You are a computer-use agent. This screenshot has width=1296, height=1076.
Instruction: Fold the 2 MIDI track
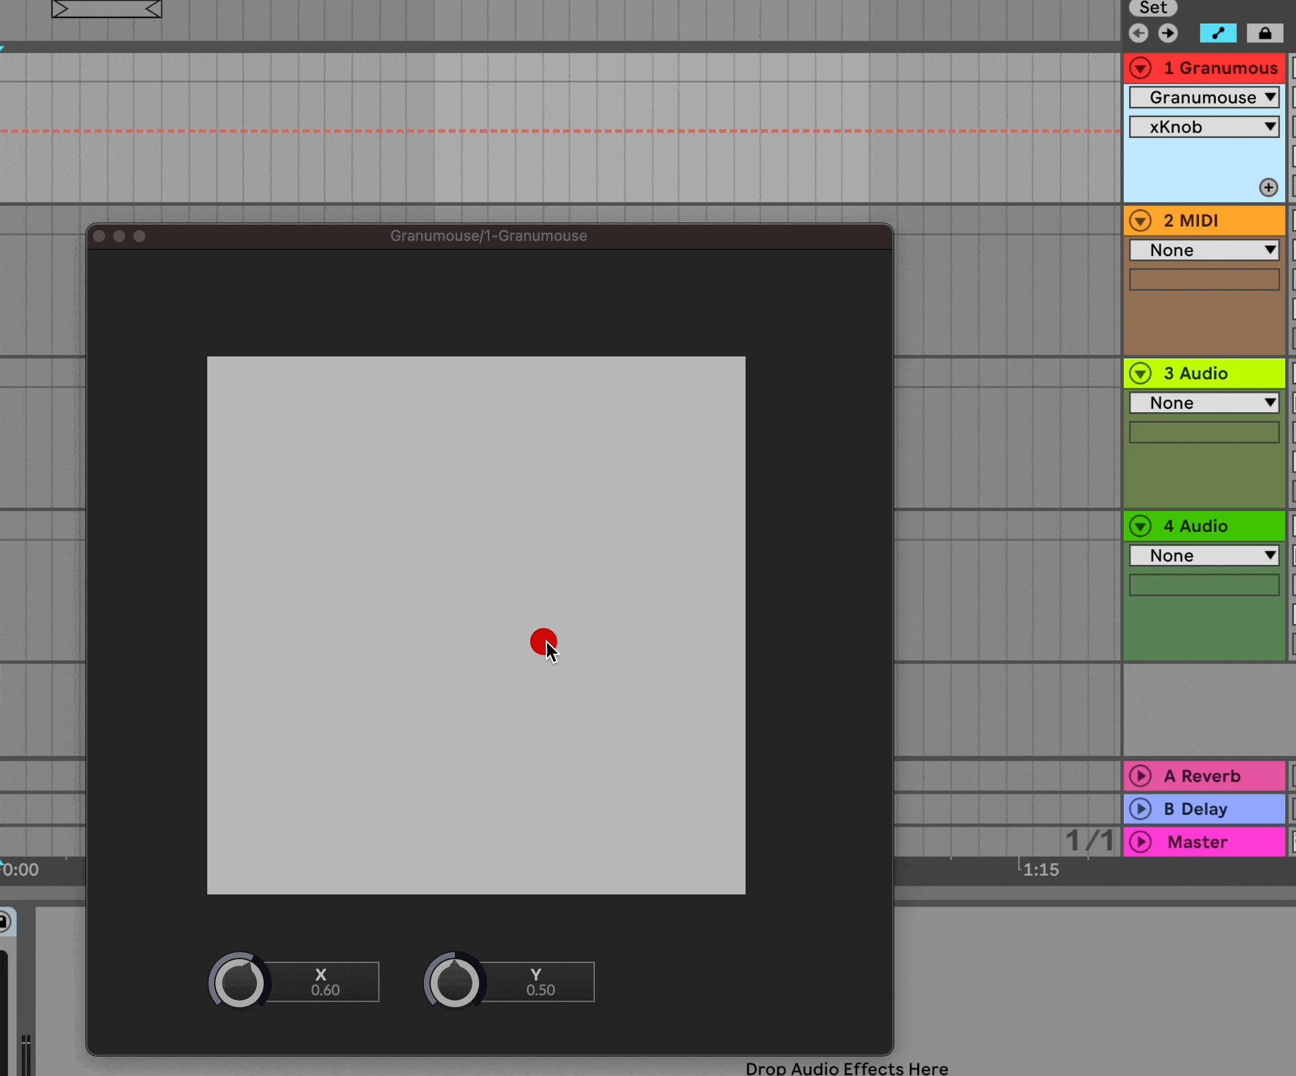coord(1141,221)
